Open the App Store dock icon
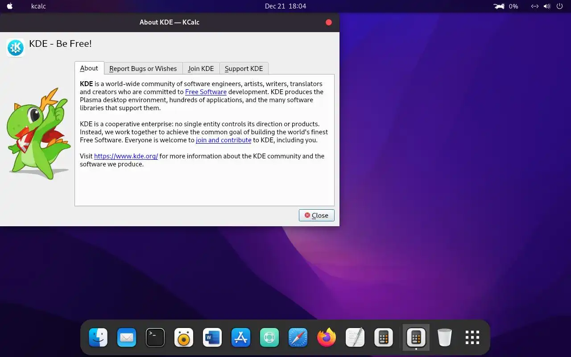 (241, 338)
